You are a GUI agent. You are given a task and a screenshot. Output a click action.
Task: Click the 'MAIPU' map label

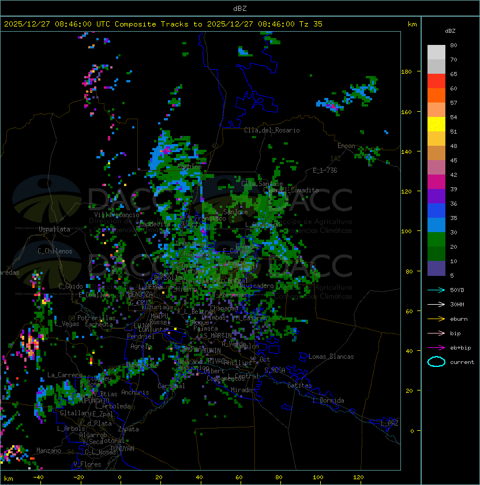pyautogui.click(x=159, y=316)
